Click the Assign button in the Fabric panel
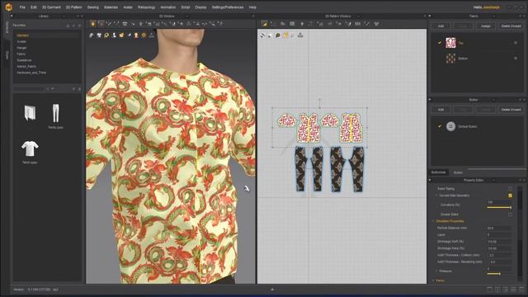Screen dimensions: 528x297 coord(486,26)
